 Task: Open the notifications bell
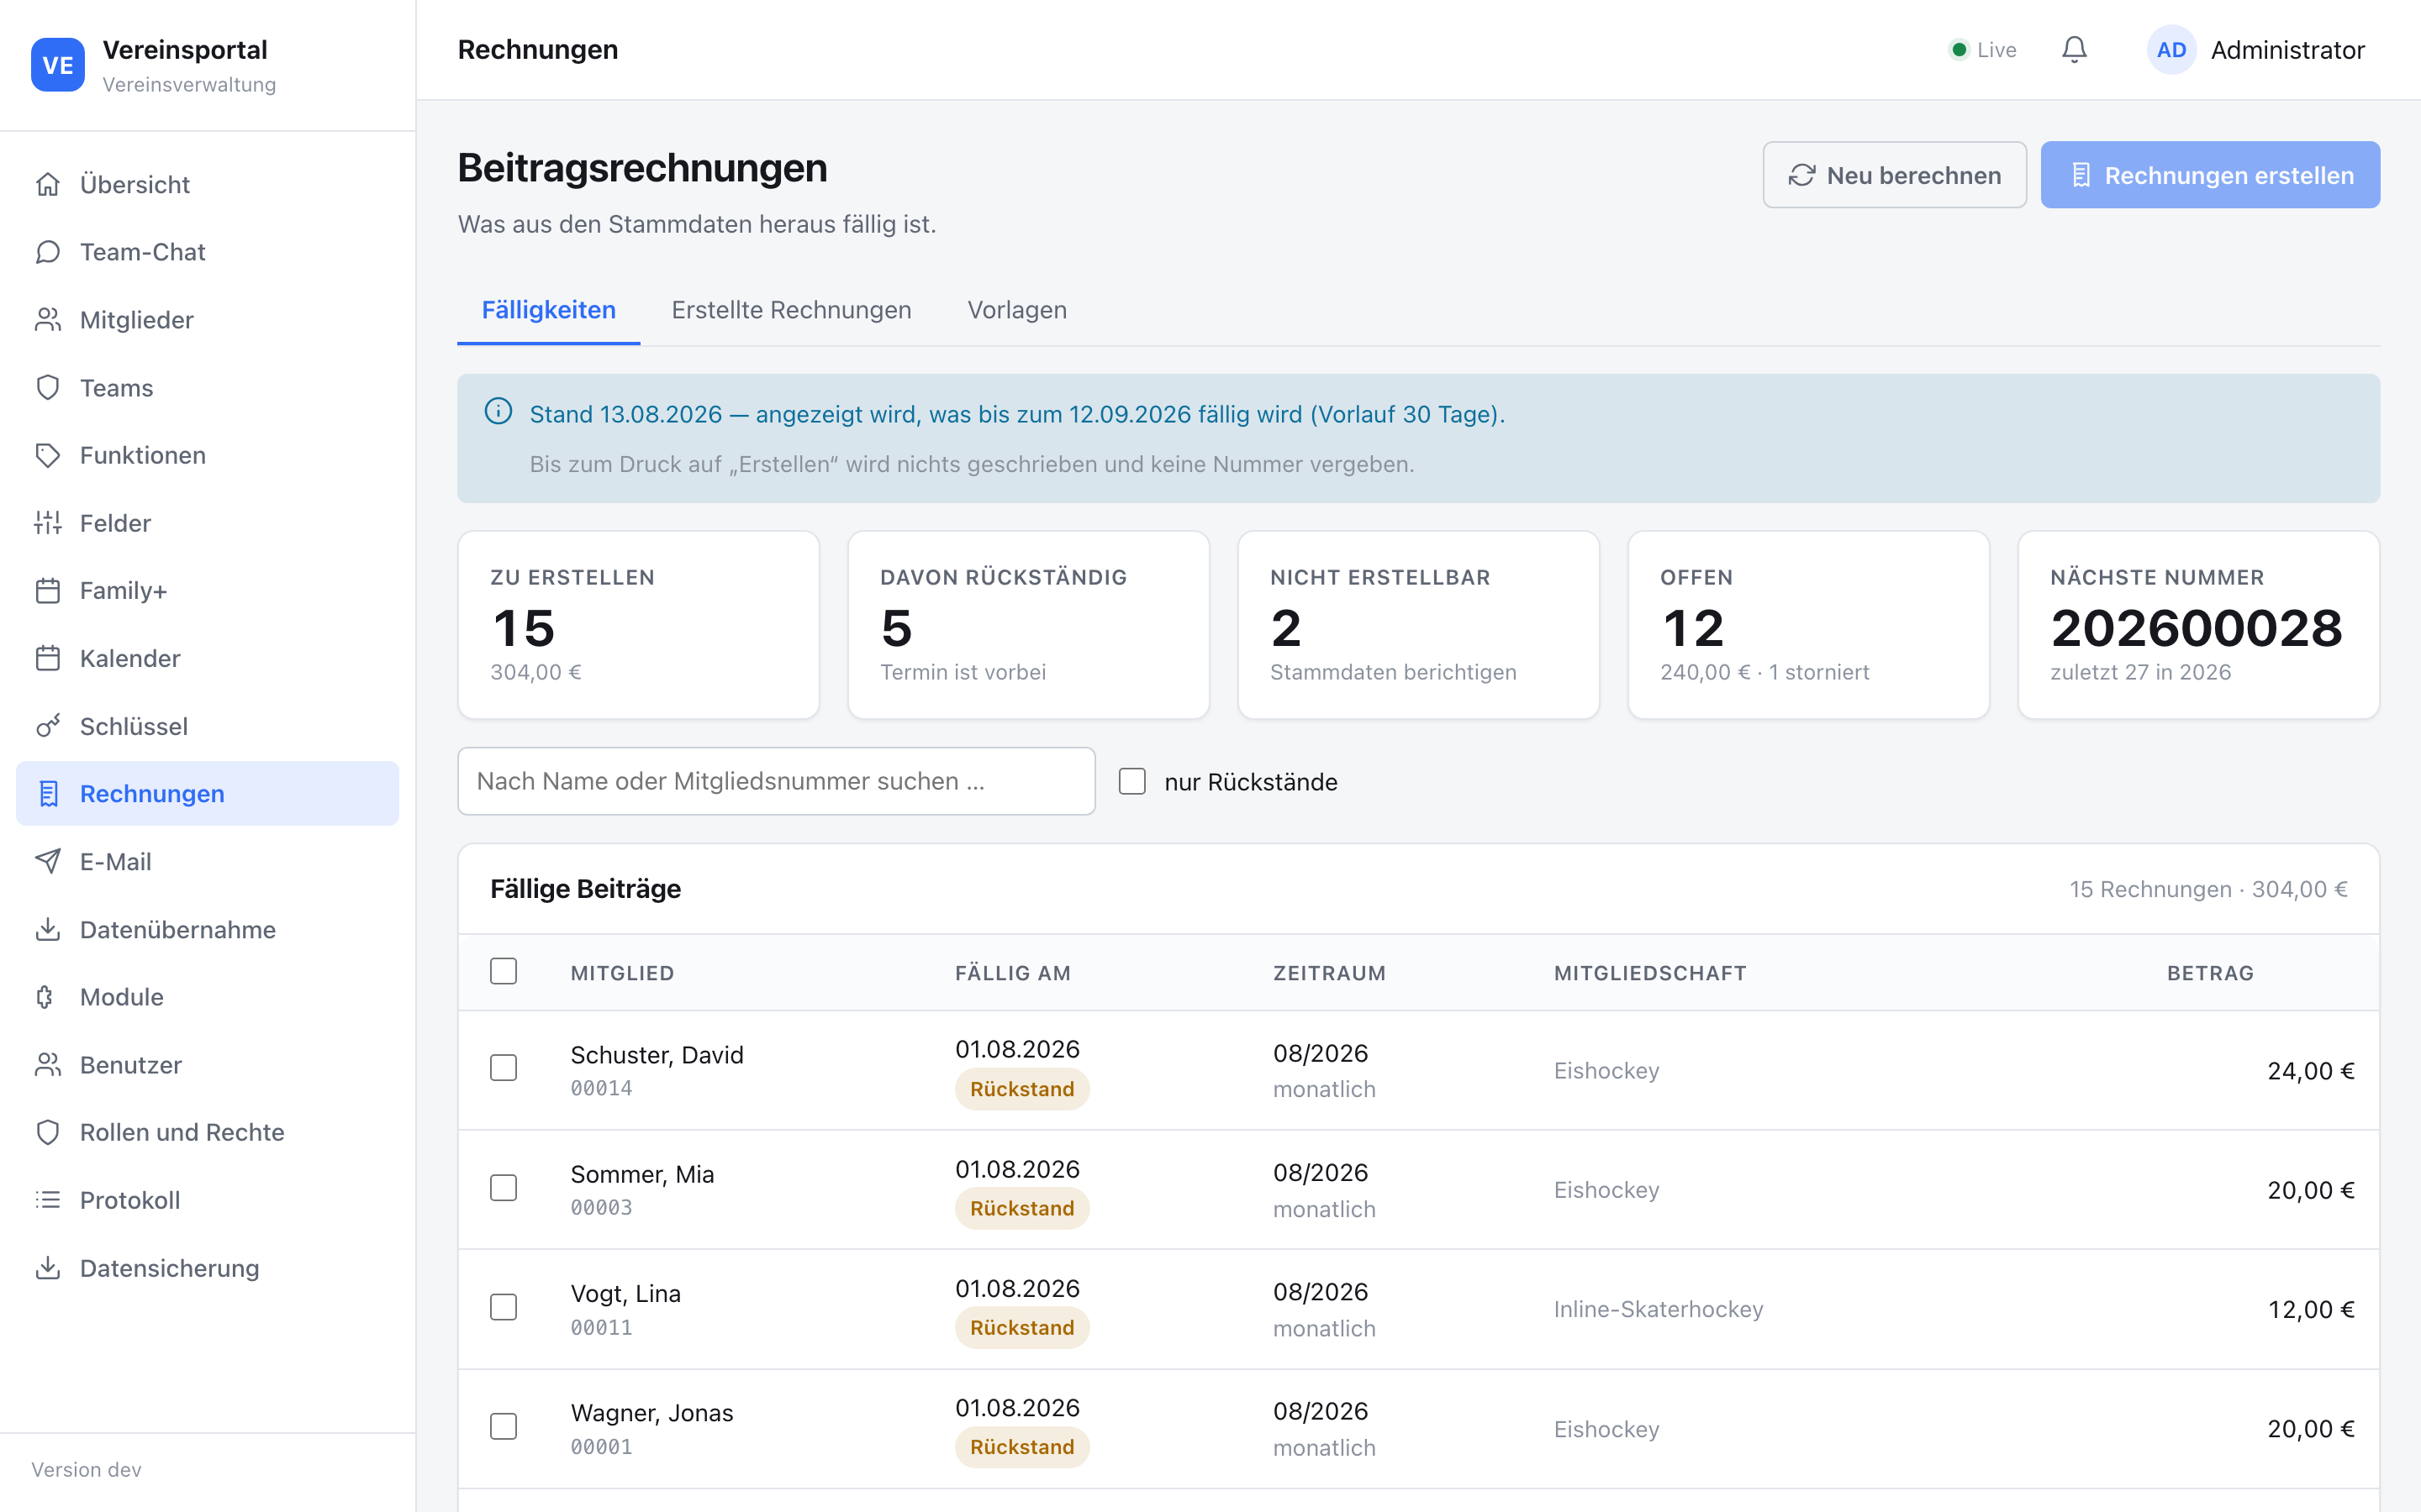point(2074,50)
